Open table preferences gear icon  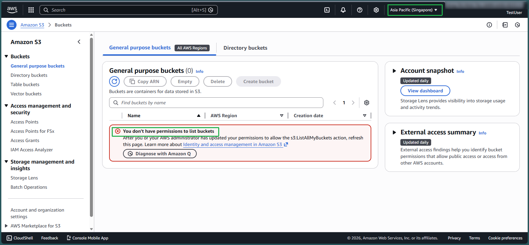pyautogui.click(x=367, y=103)
